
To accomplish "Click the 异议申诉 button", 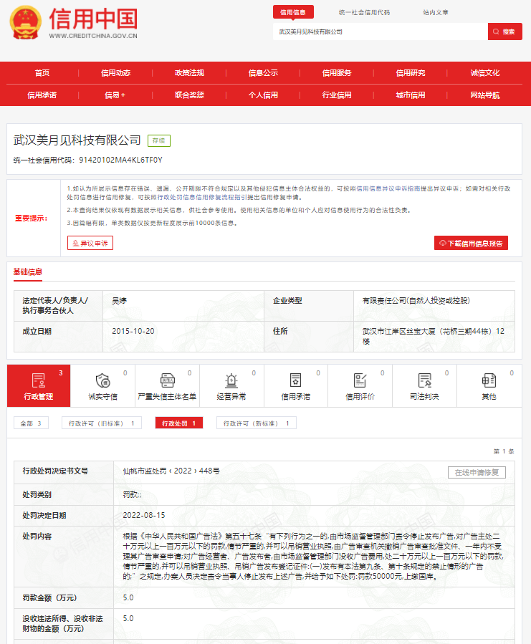I will tap(90, 243).
